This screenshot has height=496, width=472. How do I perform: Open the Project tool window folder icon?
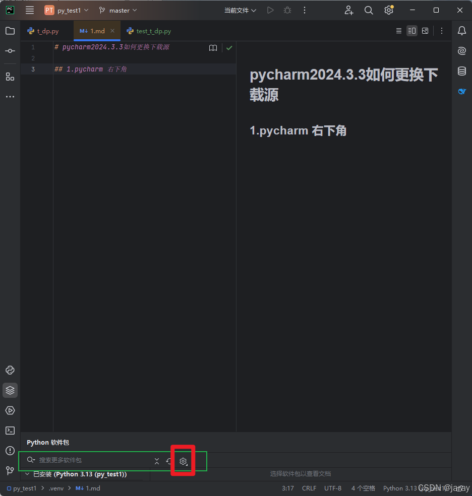(10, 31)
